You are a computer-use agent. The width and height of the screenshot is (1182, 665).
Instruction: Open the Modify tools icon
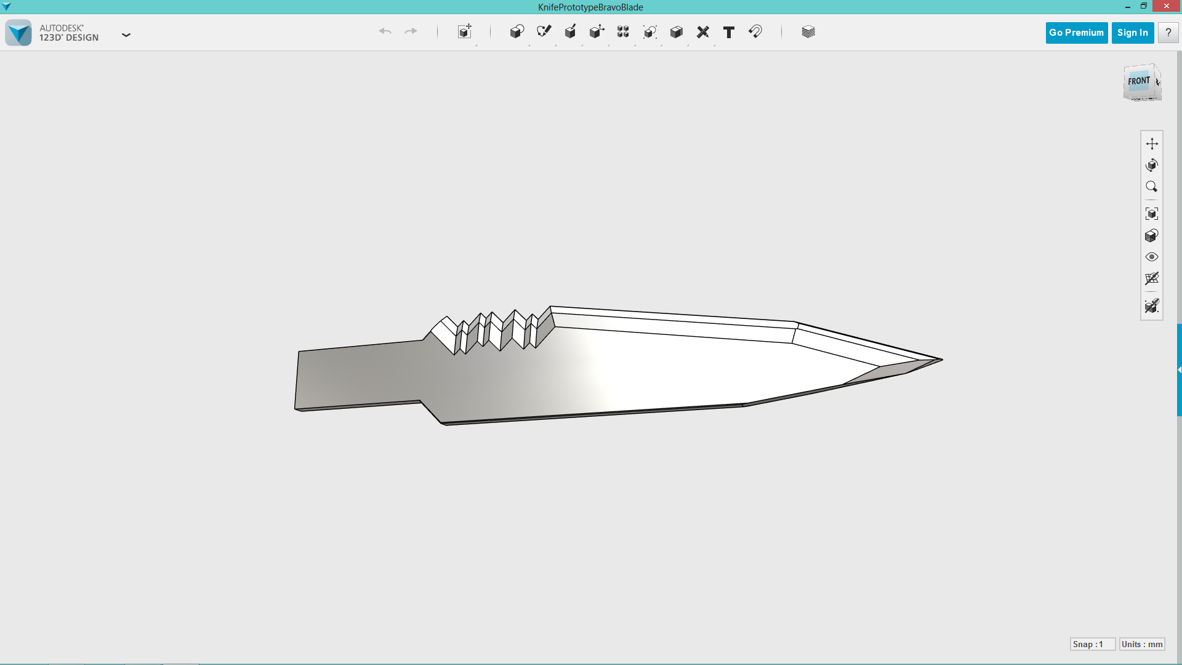(x=597, y=31)
